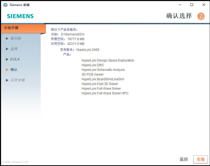Screen dimensions: 210x166
Task: Click HyperLynx Full-Wave Solver HPC entry
Action: coord(105,93)
